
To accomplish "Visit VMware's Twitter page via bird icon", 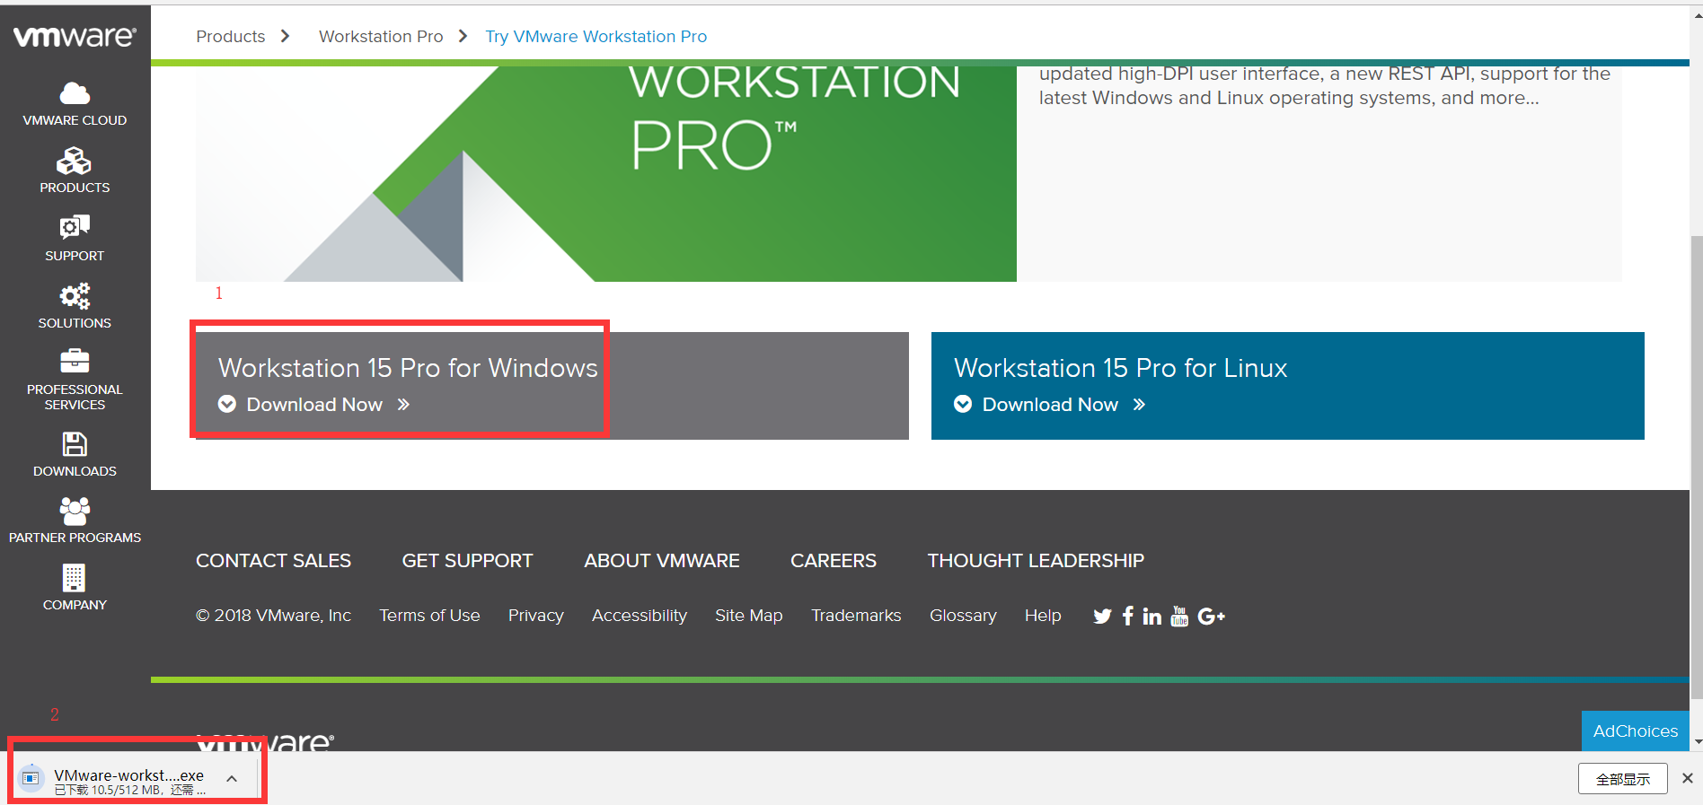I will [x=1102, y=616].
